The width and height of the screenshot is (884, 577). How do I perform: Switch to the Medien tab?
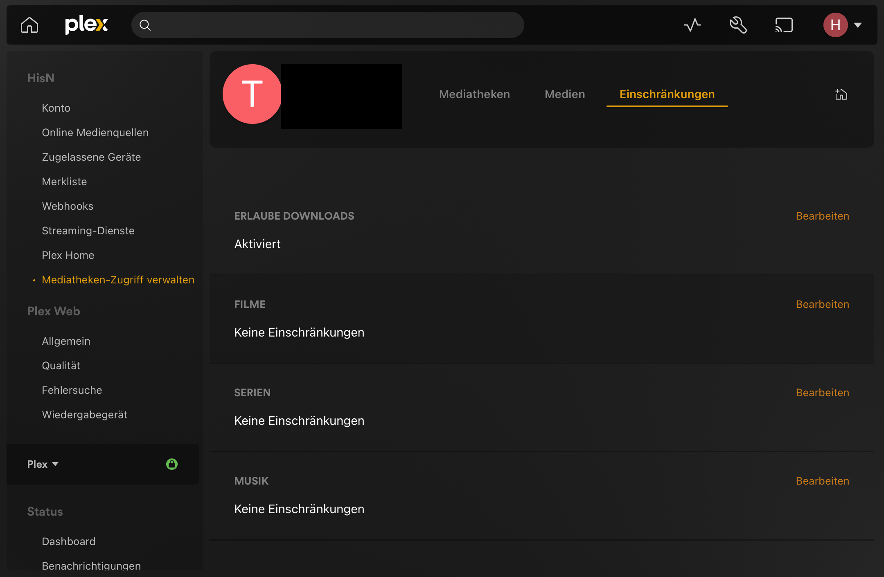(565, 94)
